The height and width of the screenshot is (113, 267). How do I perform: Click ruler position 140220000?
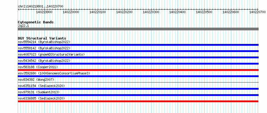71,12
